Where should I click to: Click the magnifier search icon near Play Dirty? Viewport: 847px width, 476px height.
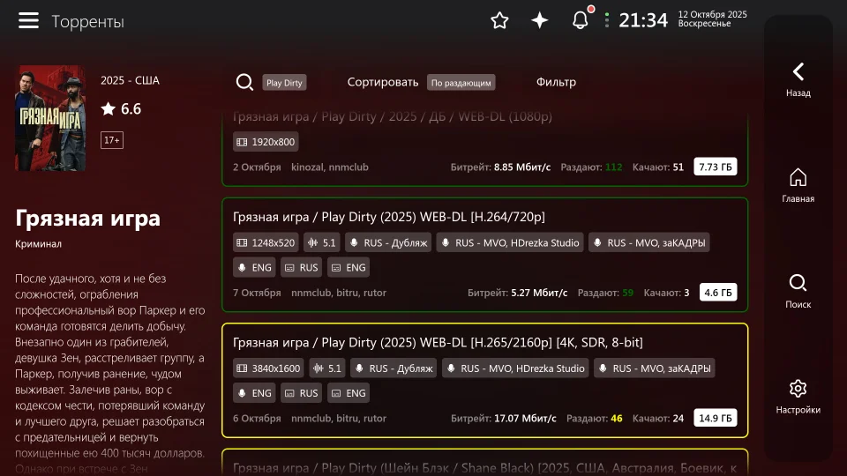pyautogui.click(x=244, y=82)
